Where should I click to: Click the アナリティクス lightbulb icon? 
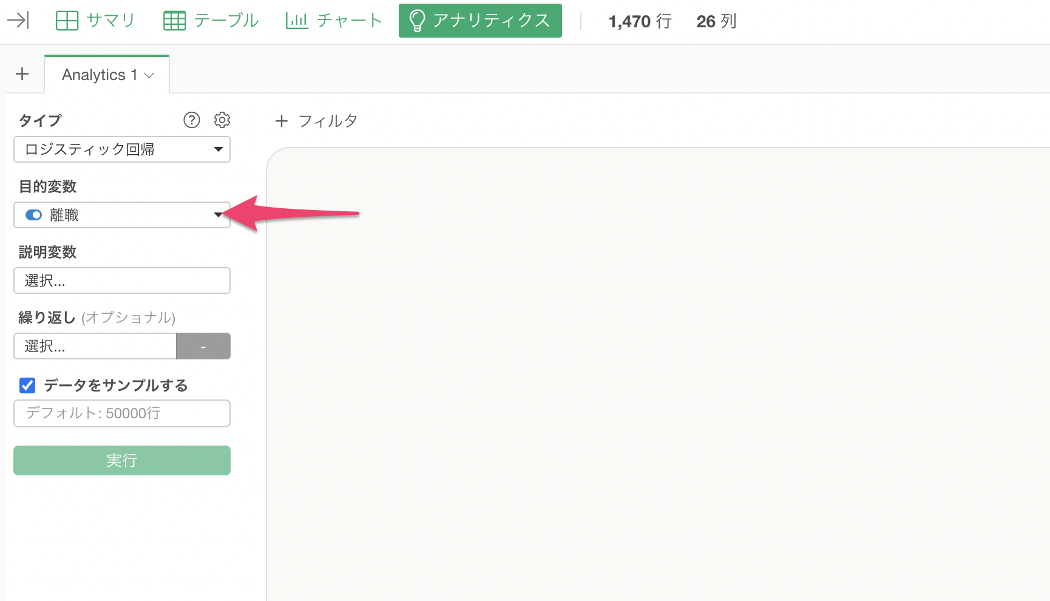click(417, 21)
